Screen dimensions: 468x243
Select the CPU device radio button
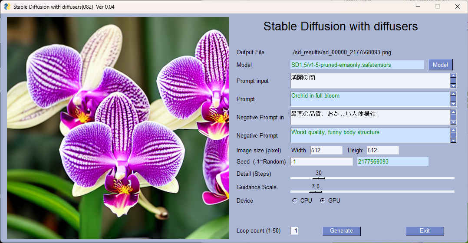(295, 200)
